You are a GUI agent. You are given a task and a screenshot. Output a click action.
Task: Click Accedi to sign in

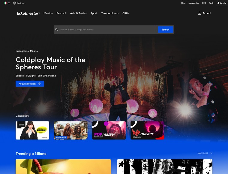207,13
